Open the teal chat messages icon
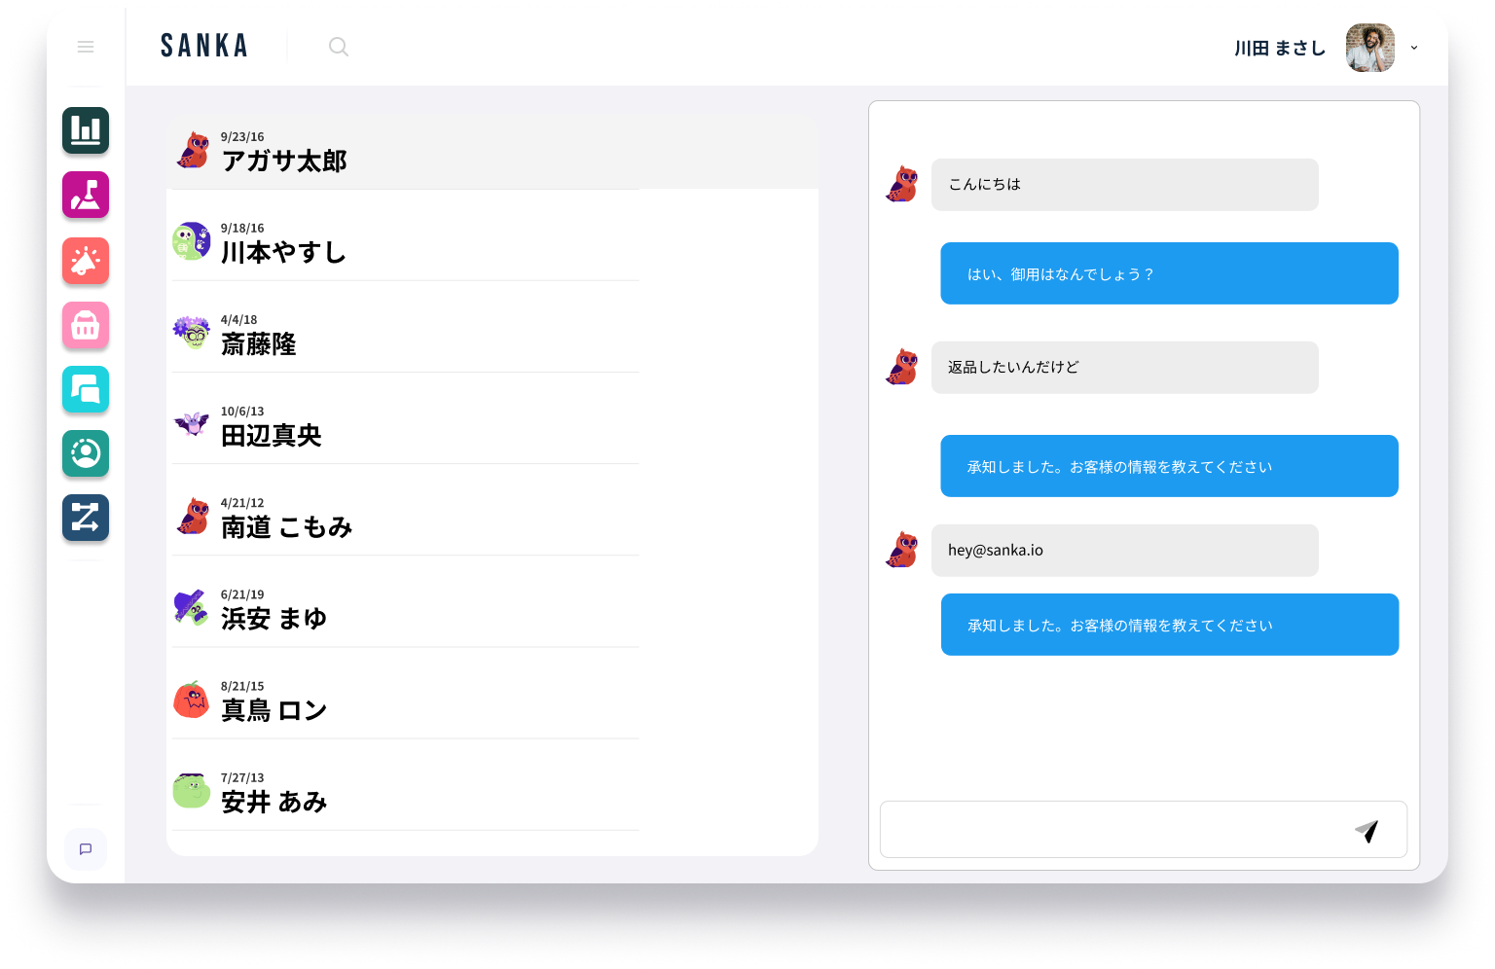This screenshot has width=1495, height=969. (x=86, y=390)
